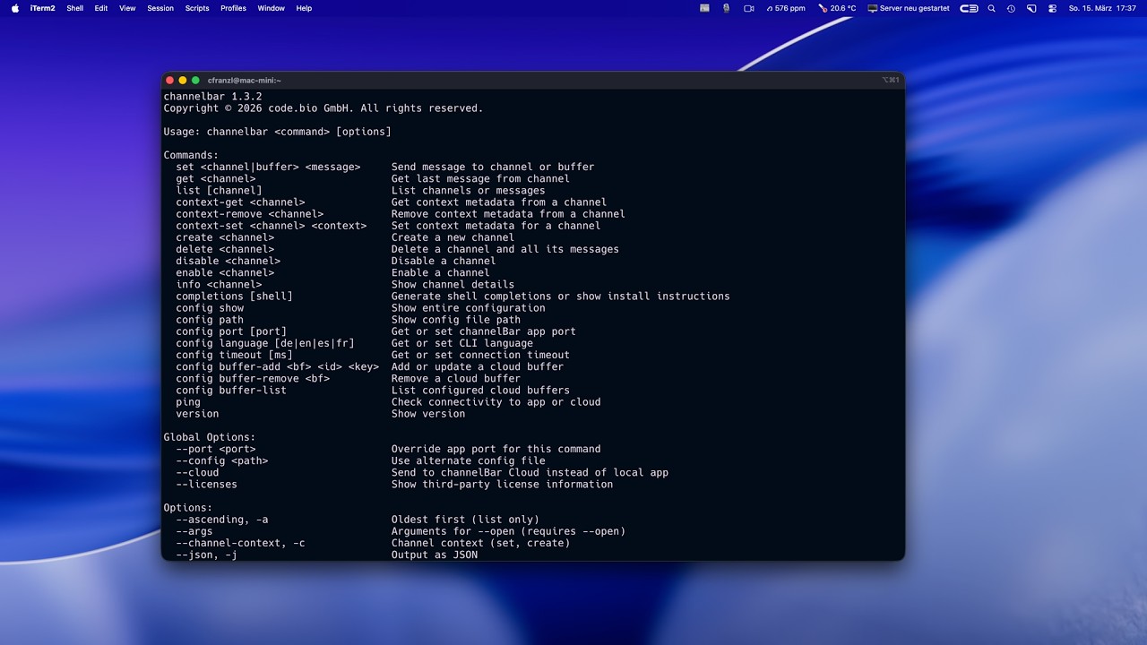Click the 'context-remove <channel>' command
1147x645 pixels.
coord(249,213)
